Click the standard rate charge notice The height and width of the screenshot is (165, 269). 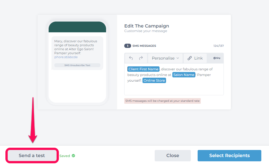(162, 101)
